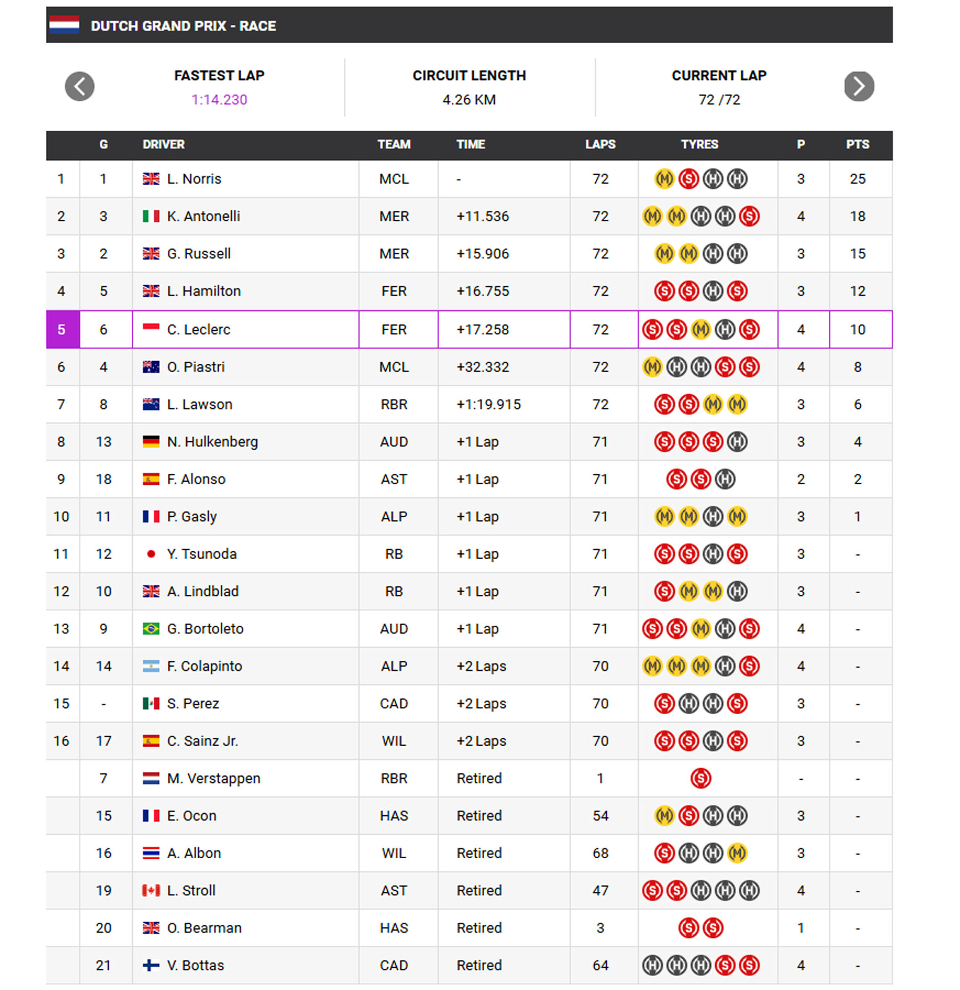
Task: Click the MCL team label for Norris
Action: point(394,179)
